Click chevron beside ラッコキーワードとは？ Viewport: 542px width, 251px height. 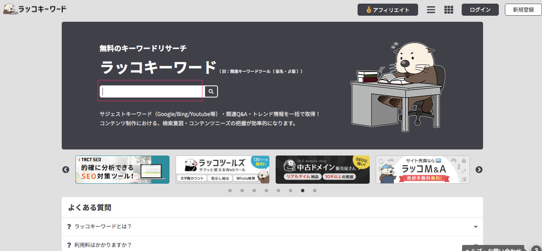click(x=476, y=226)
